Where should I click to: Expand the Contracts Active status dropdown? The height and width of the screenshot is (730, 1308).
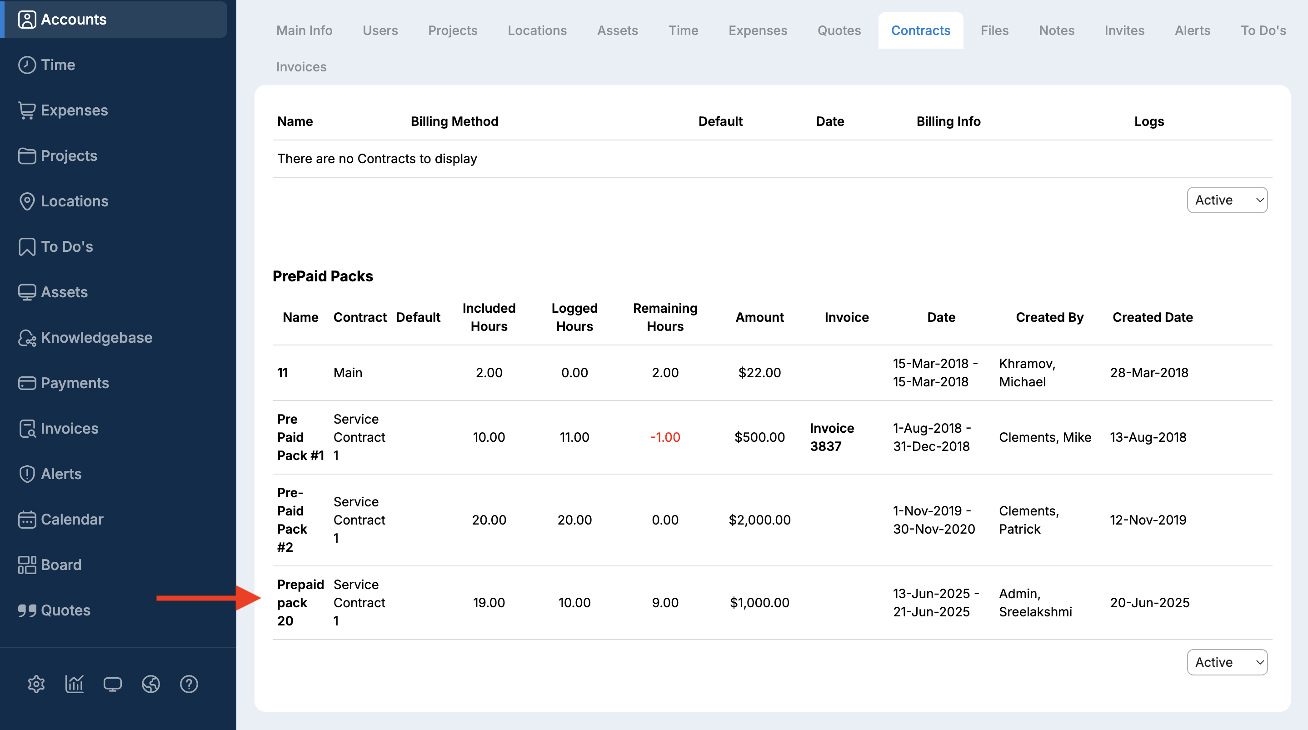(1227, 200)
